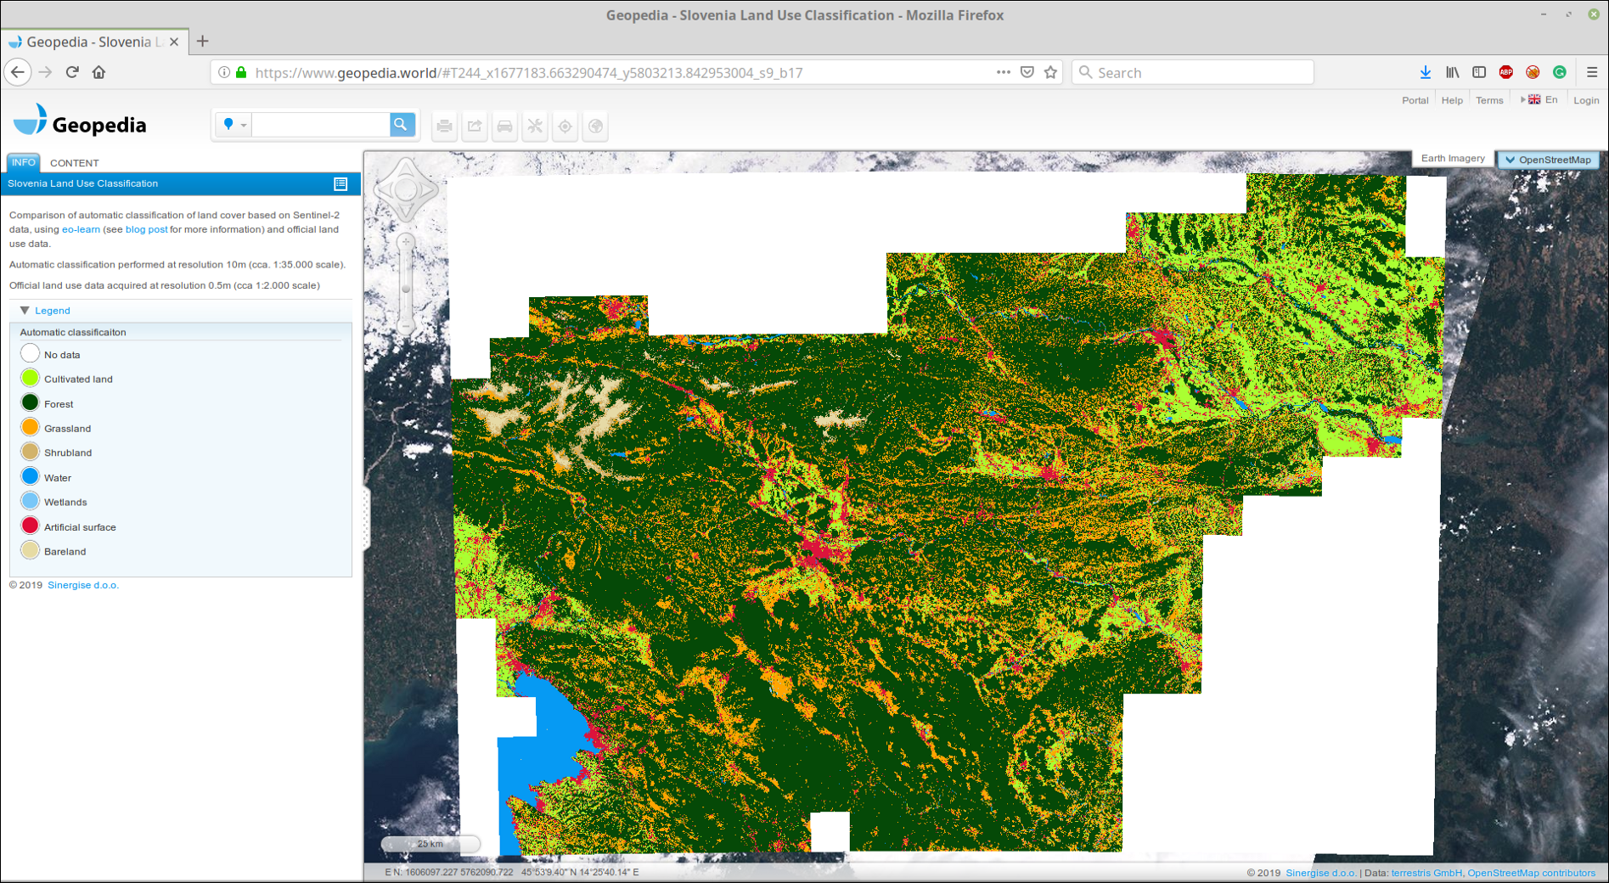This screenshot has height=883, width=1609.
Task: Open the eo-learn link
Action: click(x=81, y=229)
